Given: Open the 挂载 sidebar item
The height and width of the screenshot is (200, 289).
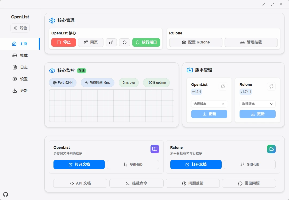Looking at the screenshot, I should tap(20, 55).
